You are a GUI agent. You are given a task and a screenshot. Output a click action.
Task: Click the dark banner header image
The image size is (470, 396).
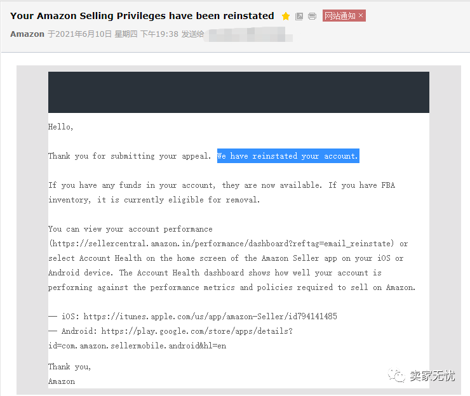coord(239,92)
